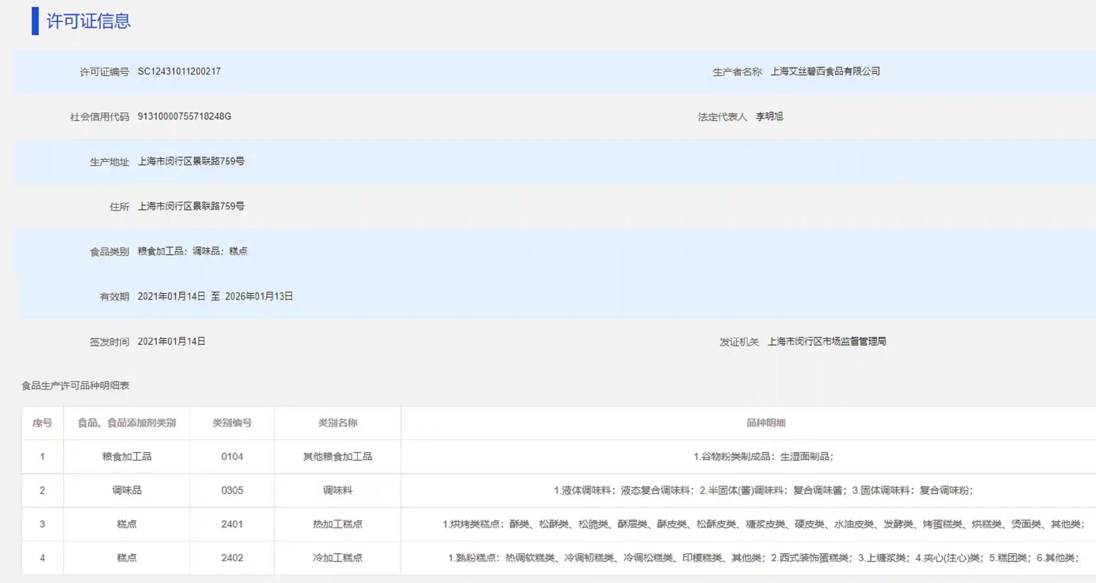Click the 住所 address value
The height and width of the screenshot is (583, 1096).
(x=191, y=207)
